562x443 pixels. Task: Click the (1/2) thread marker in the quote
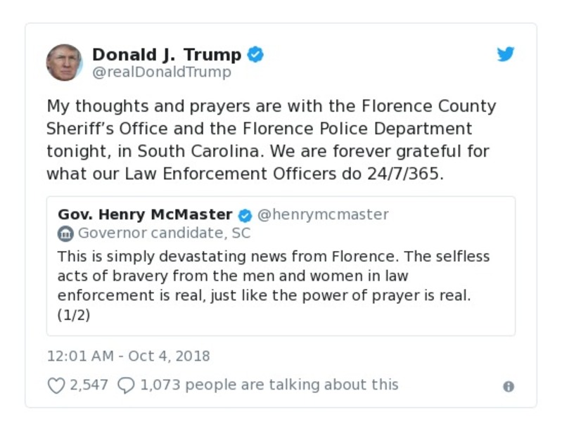click(74, 315)
